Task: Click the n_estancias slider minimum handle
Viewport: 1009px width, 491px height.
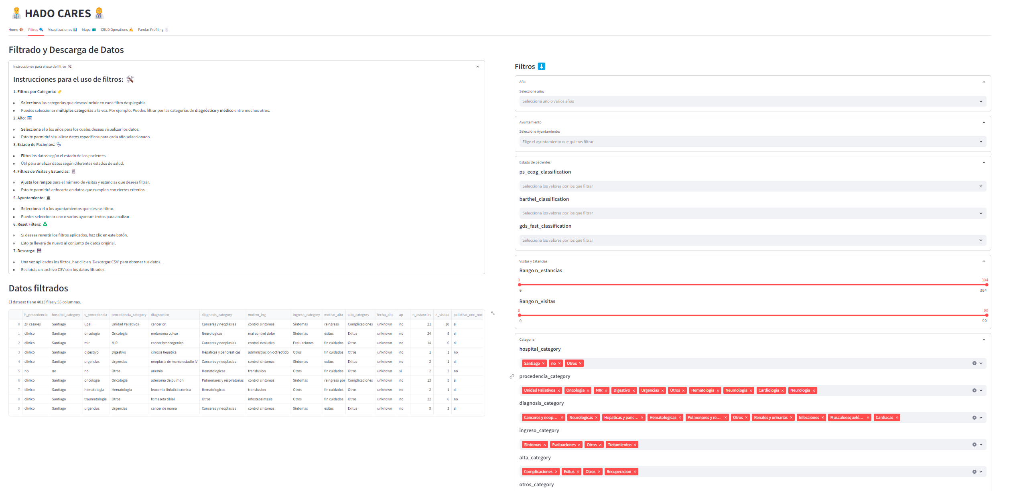Action: click(x=520, y=285)
